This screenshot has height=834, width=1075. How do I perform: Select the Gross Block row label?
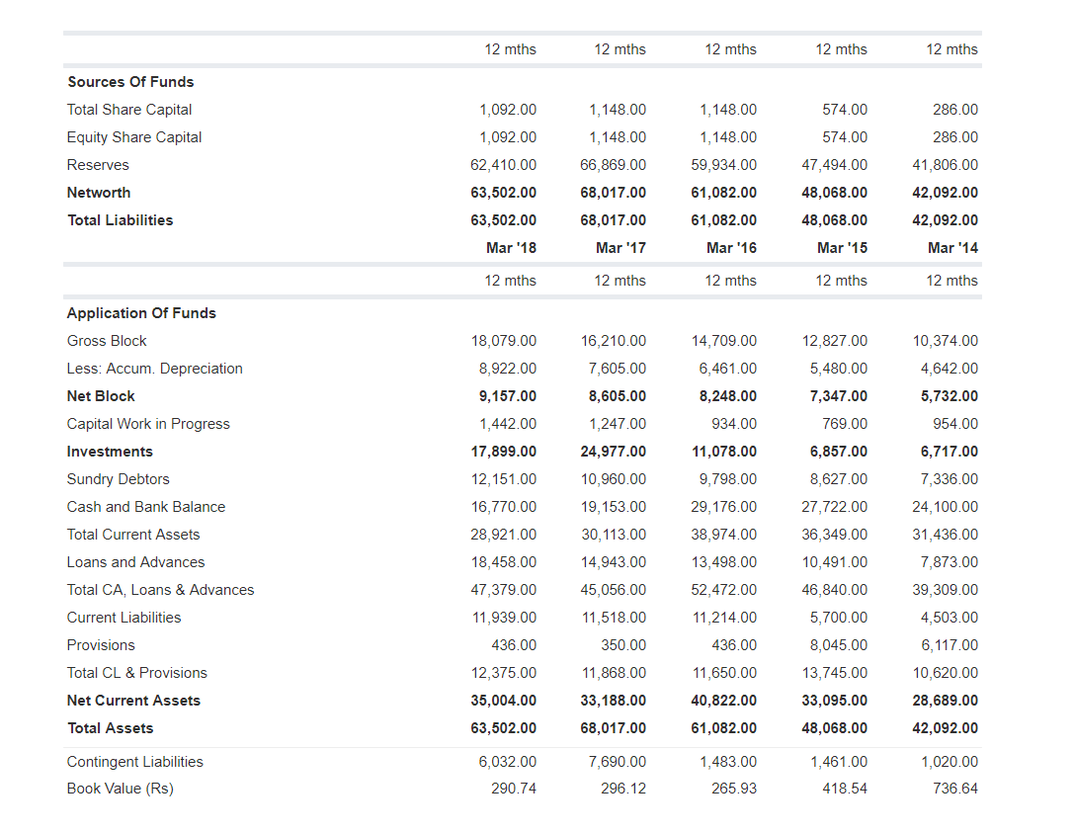coord(106,340)
